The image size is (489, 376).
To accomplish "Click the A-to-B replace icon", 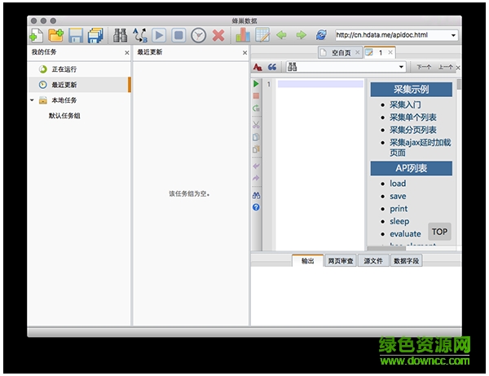I will [x=139, y=35].
